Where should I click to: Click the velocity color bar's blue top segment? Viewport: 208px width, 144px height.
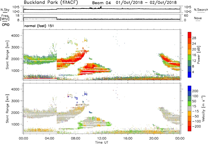click(x=190, y=88)
